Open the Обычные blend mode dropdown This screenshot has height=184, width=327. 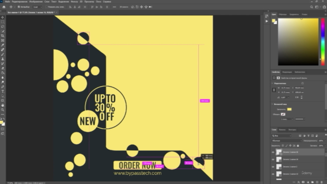(287, 141)
